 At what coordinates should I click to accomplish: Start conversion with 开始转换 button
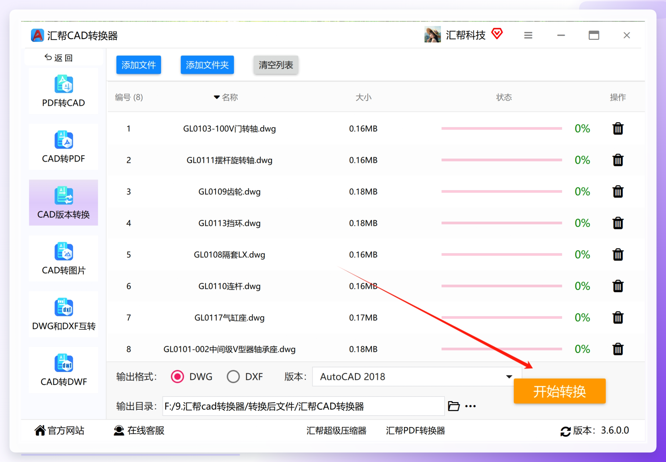560,391
